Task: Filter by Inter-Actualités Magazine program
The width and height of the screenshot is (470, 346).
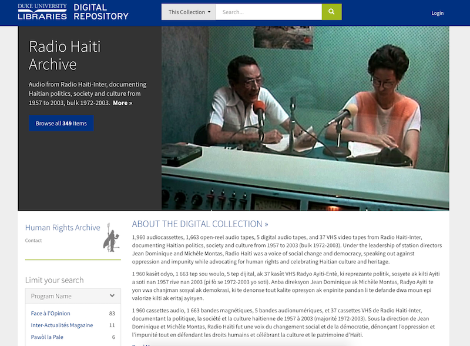Action: (62, 325)
